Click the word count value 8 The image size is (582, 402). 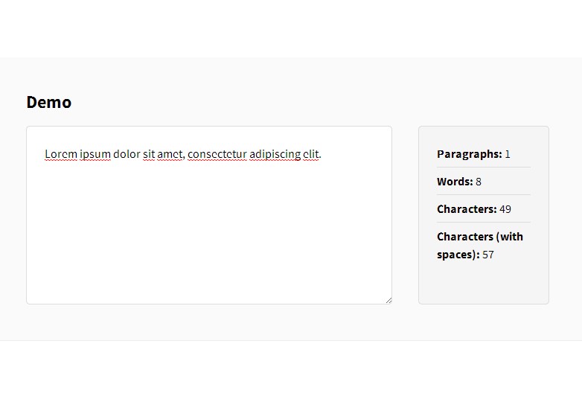(479, 182)
